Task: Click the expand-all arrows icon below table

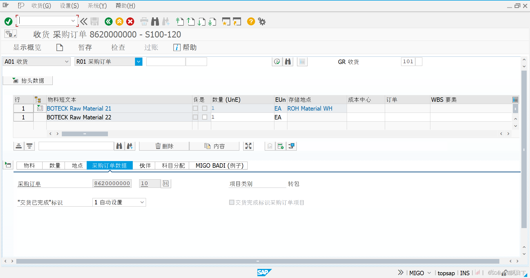Action: [x=248, y=146]
